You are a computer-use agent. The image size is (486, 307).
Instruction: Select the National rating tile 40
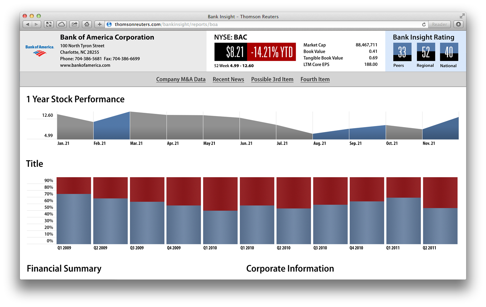point(449,52)
